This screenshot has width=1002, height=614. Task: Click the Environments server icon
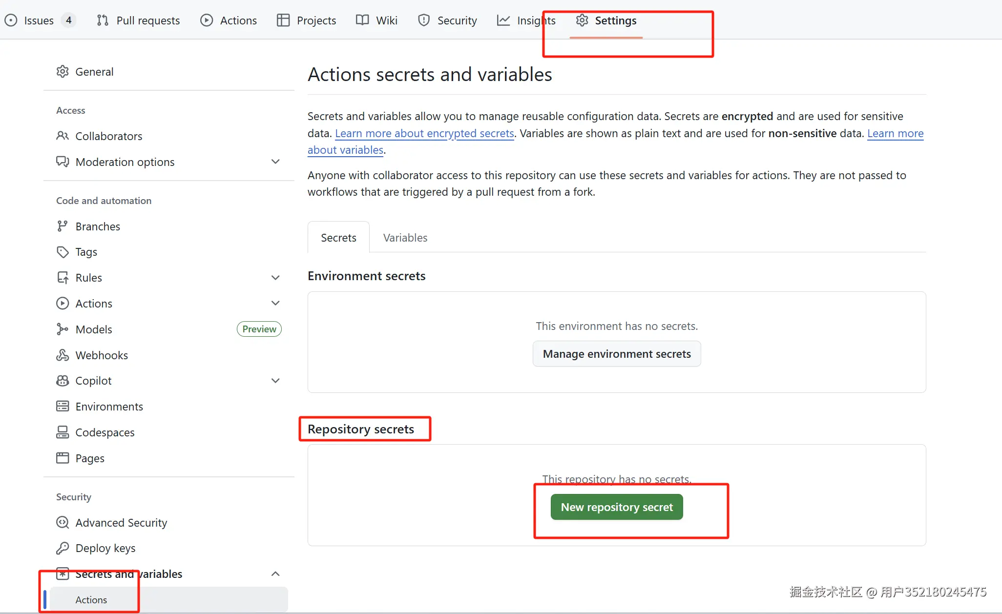pos(63,407)
